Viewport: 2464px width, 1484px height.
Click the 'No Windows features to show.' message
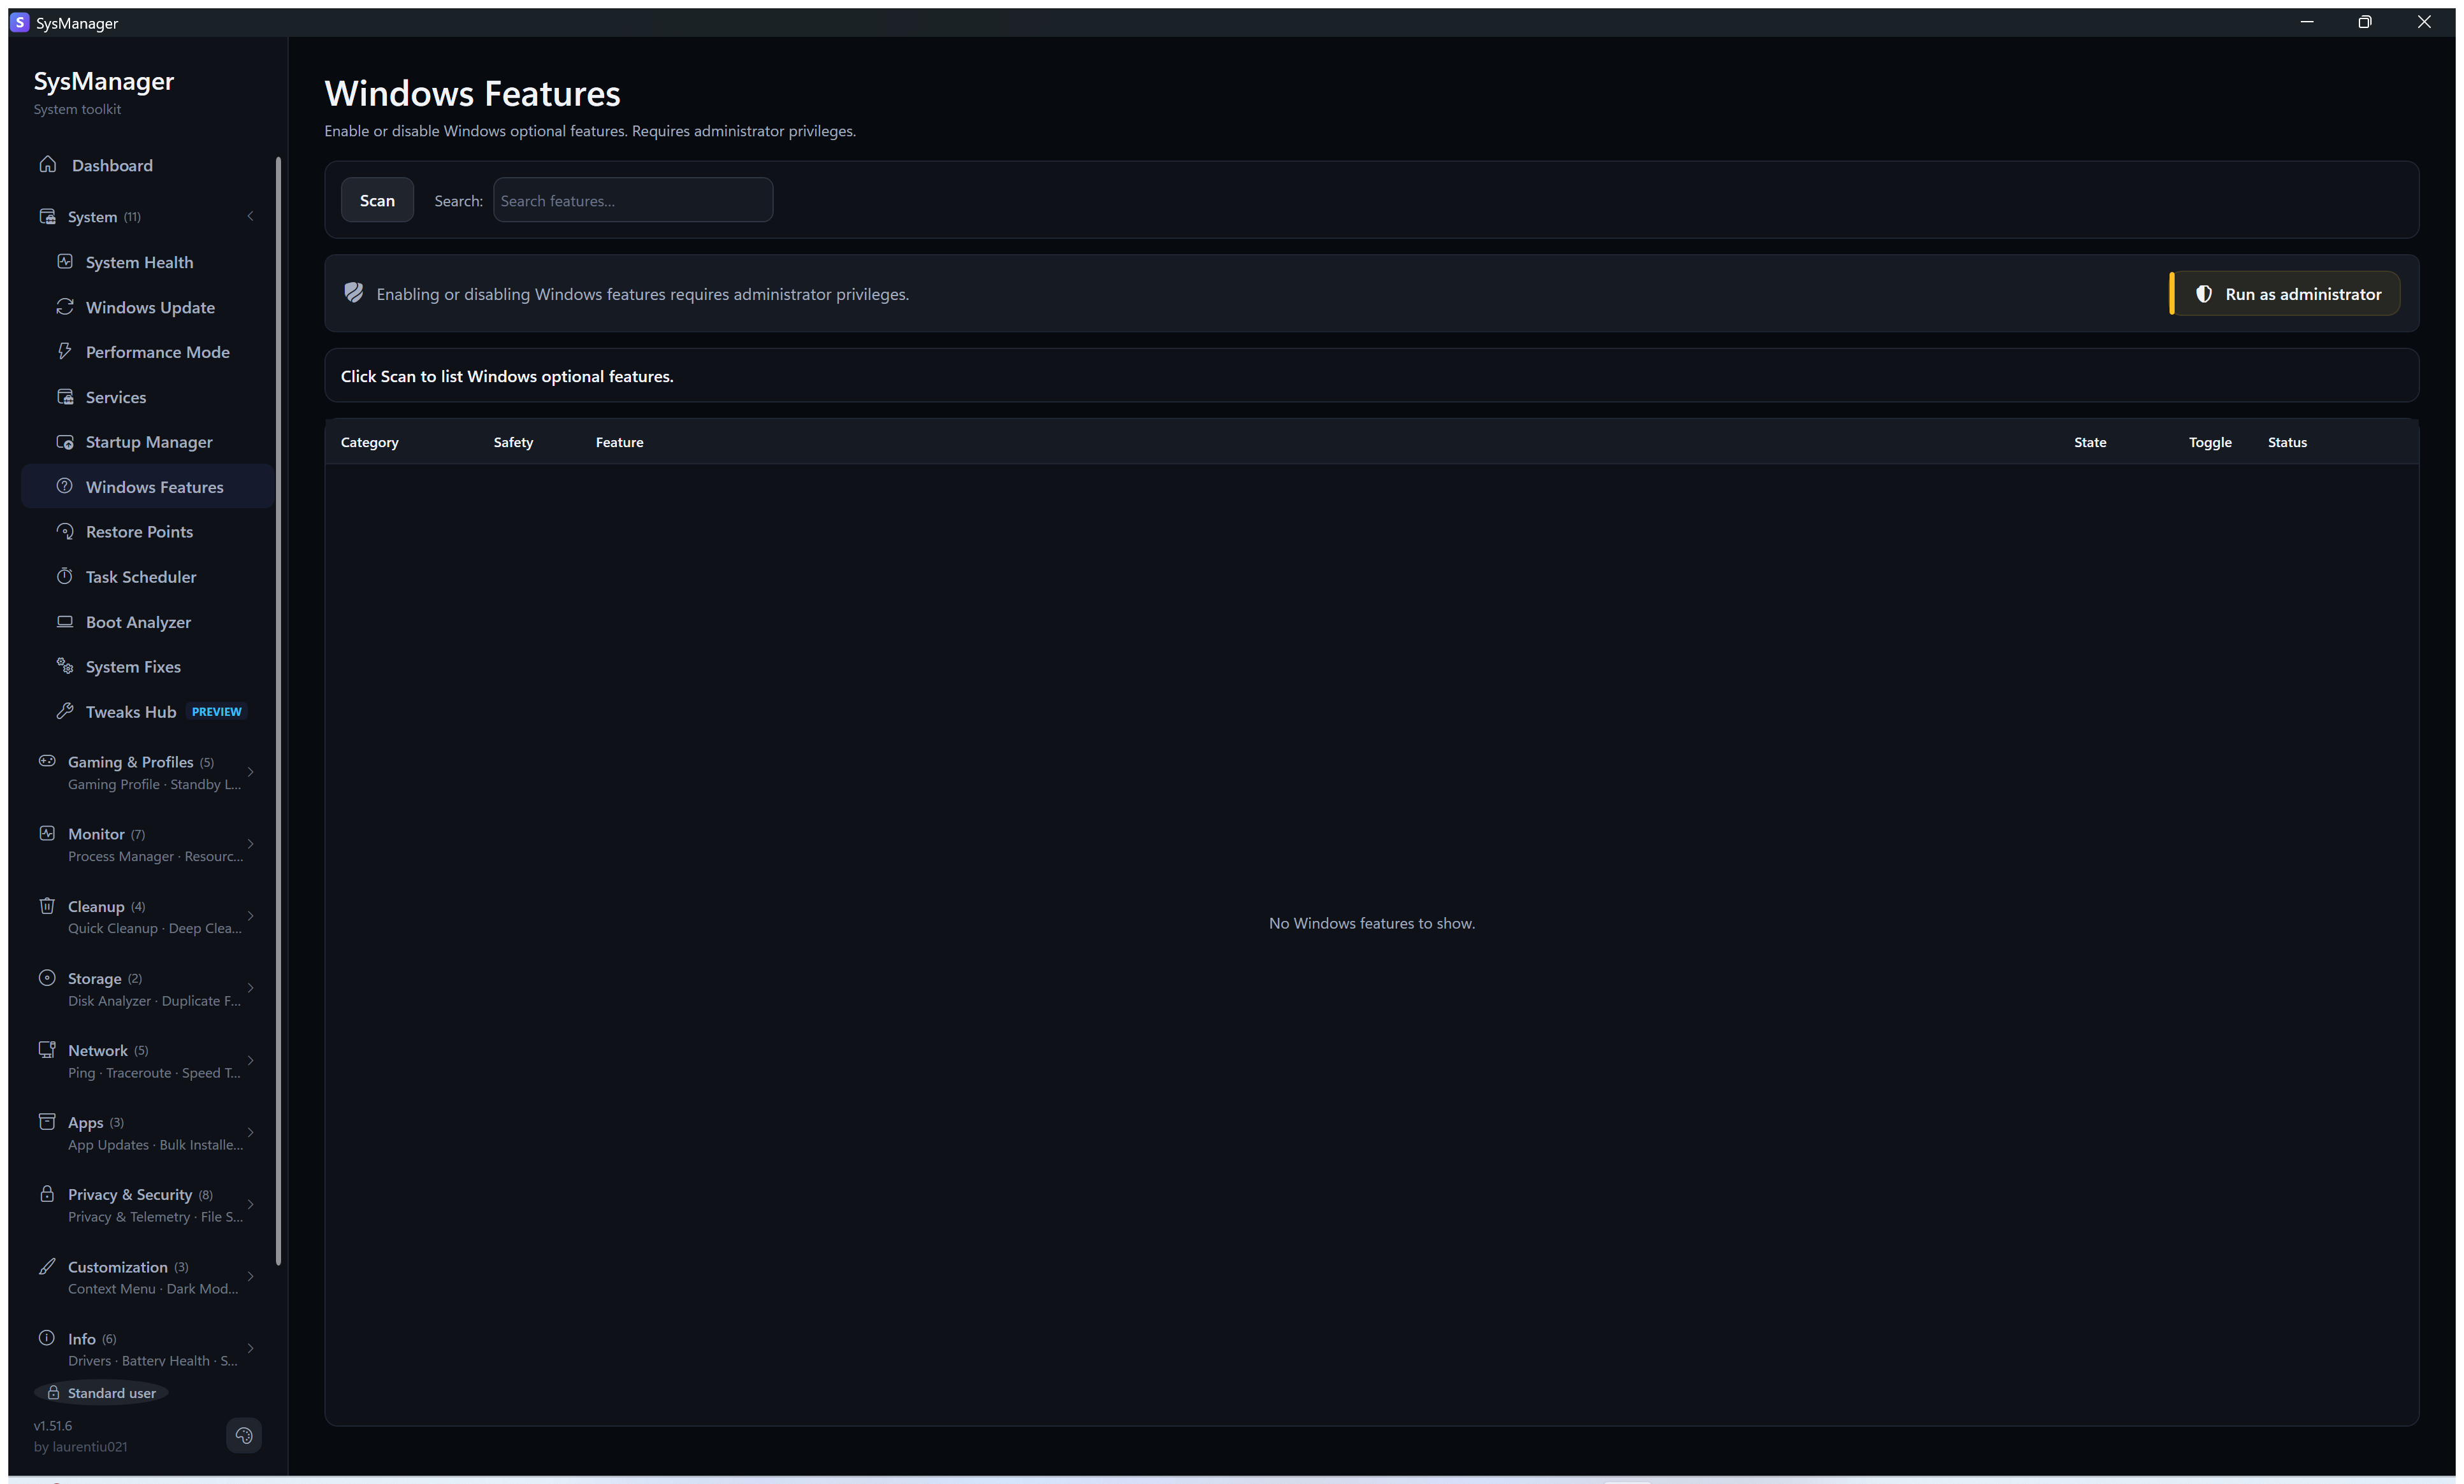click(x=1372, y=924)
